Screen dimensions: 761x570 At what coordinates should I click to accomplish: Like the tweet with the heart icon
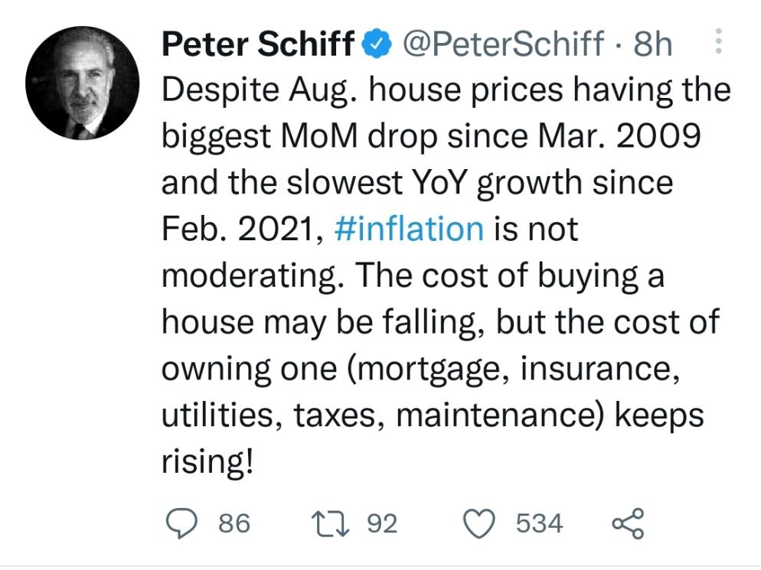tap(483, 523)
